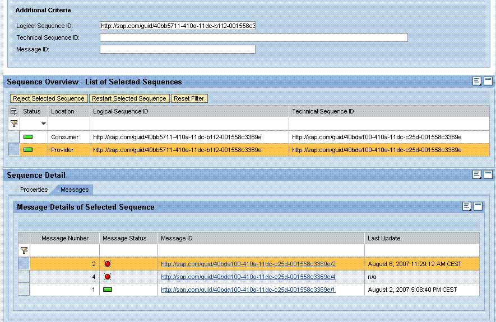This screenshot has width=496, height=322.
Task: Click the Technical Sequence ID input field
Action: 253,37
